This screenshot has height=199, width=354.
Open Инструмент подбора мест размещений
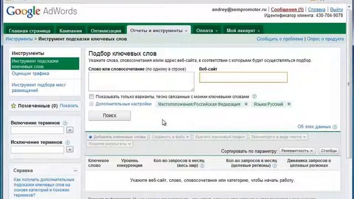(39, 87)
